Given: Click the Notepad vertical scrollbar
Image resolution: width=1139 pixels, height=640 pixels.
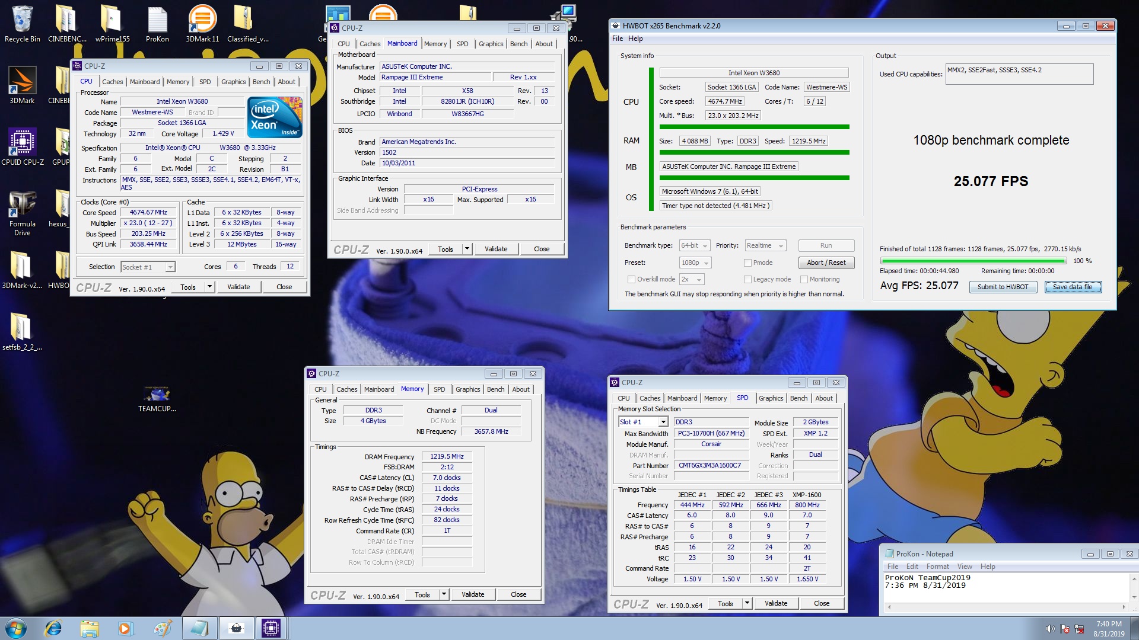Looking at the screenshot, I should (x=1133, y=587).
